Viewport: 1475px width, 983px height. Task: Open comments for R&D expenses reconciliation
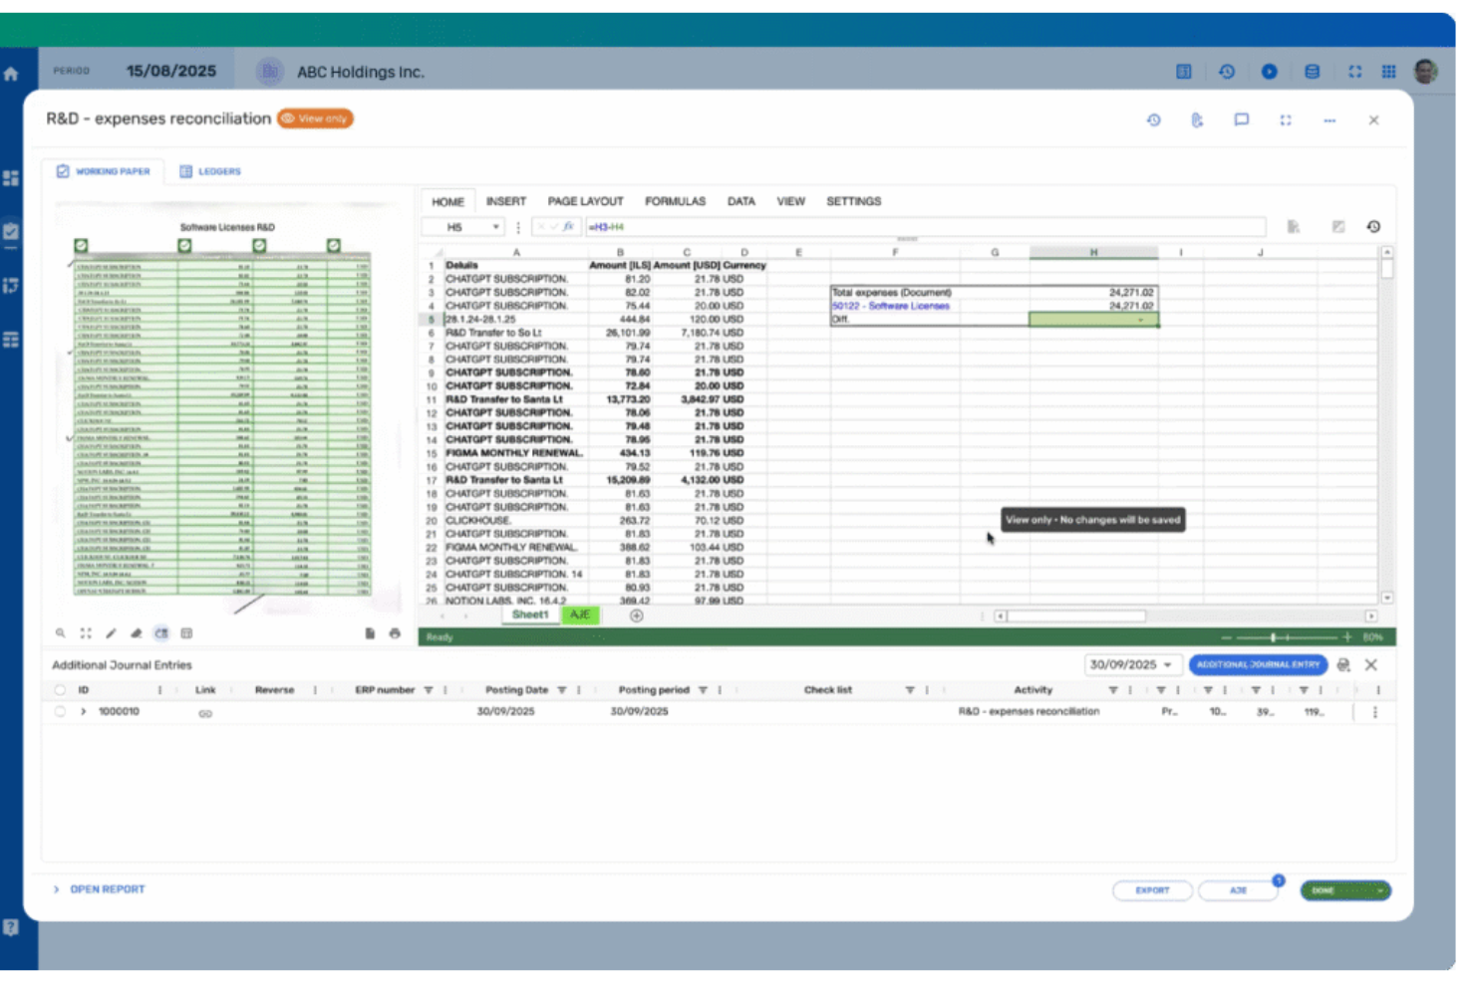click(1242, 120)
